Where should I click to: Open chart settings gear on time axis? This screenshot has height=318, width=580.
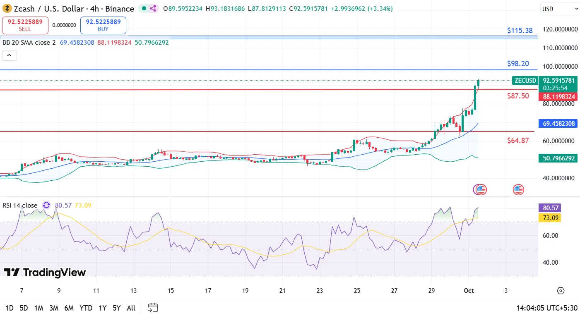[561, 291]
